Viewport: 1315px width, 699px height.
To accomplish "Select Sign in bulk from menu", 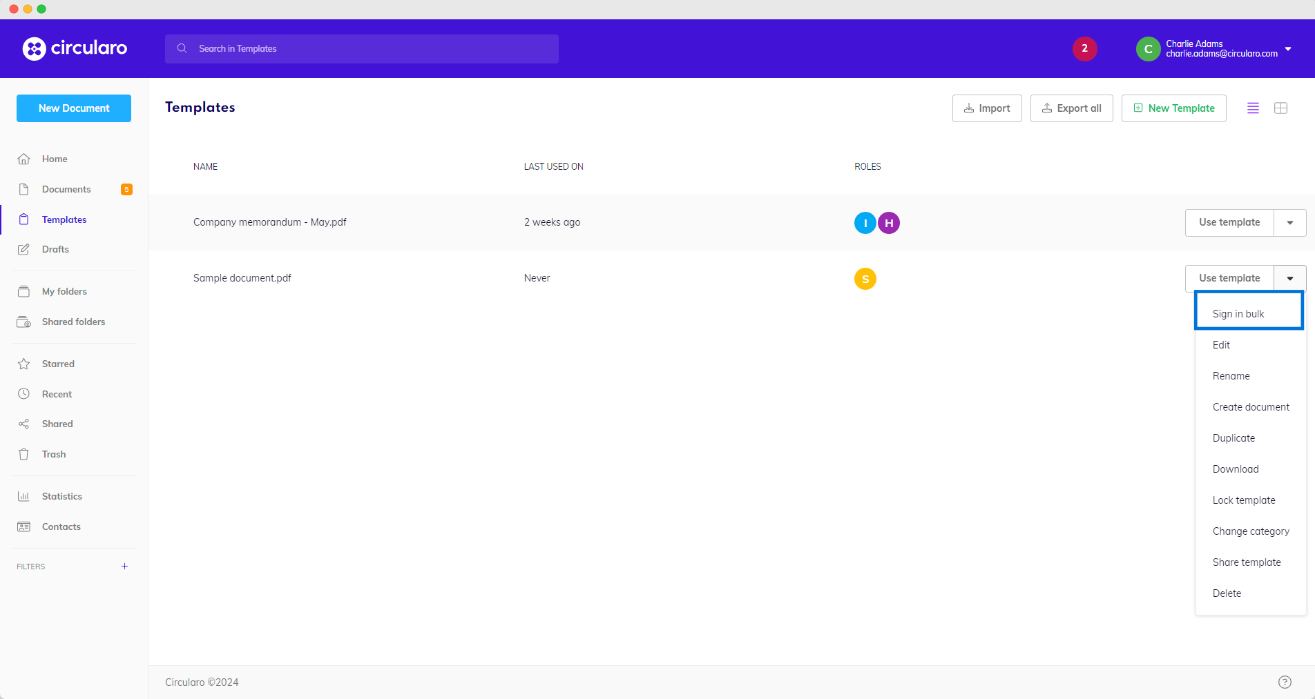I will [x=1238, y=314].
